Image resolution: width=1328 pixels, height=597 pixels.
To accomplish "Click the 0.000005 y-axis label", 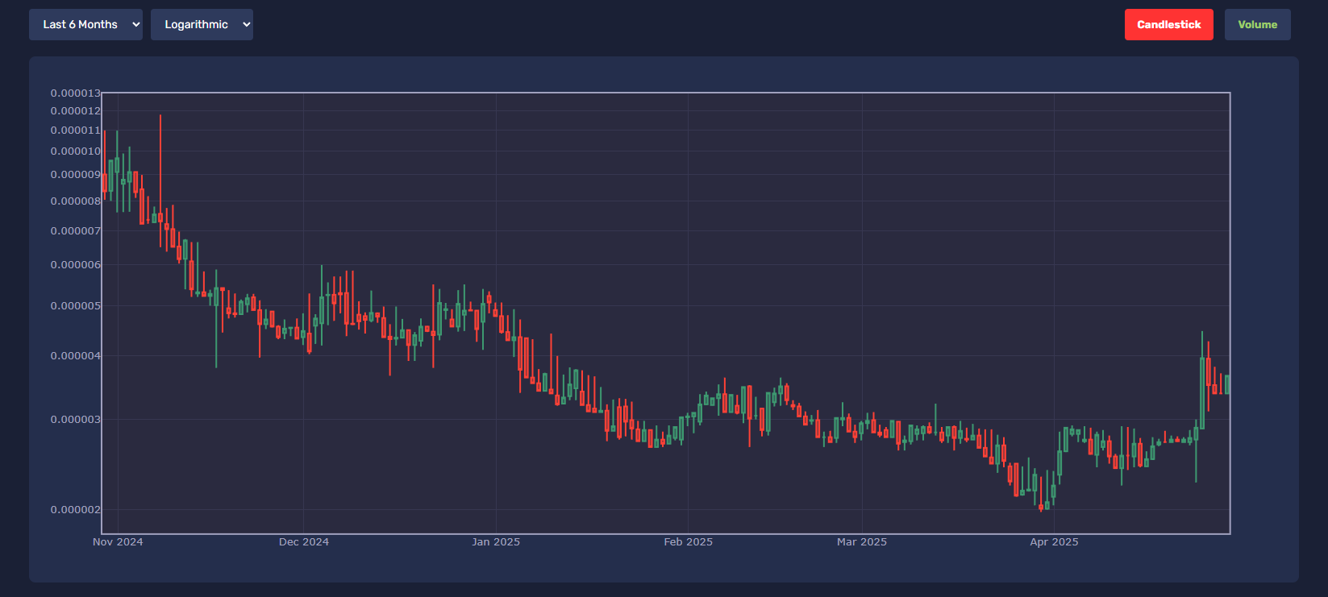I will pyautogui.click(x=76, y=305).
